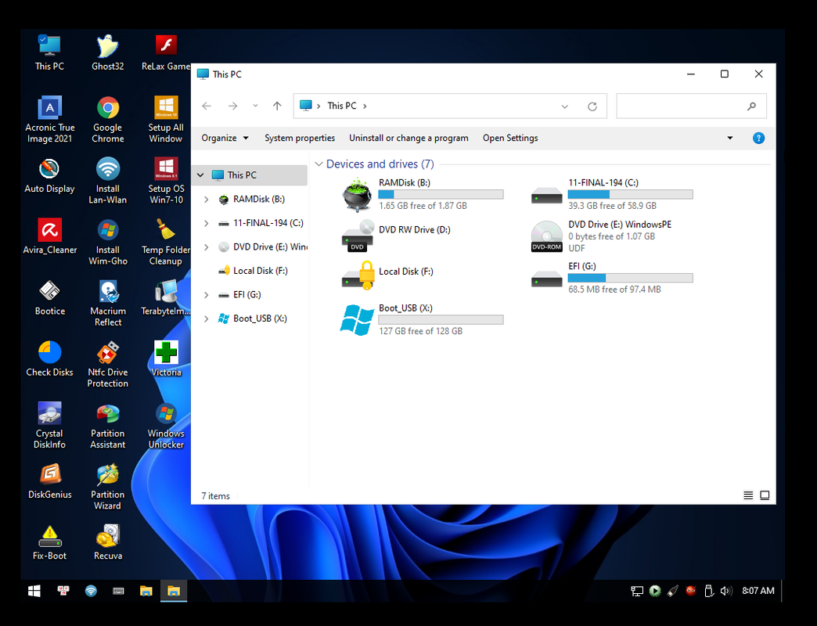Select the Windows Unlocker icon
817x626 pixels.
[x=166, y=426]
